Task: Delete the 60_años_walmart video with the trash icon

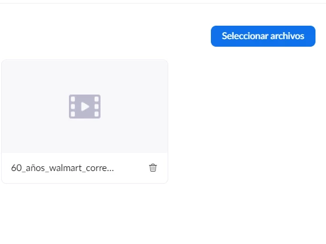Action: point(153,168)
